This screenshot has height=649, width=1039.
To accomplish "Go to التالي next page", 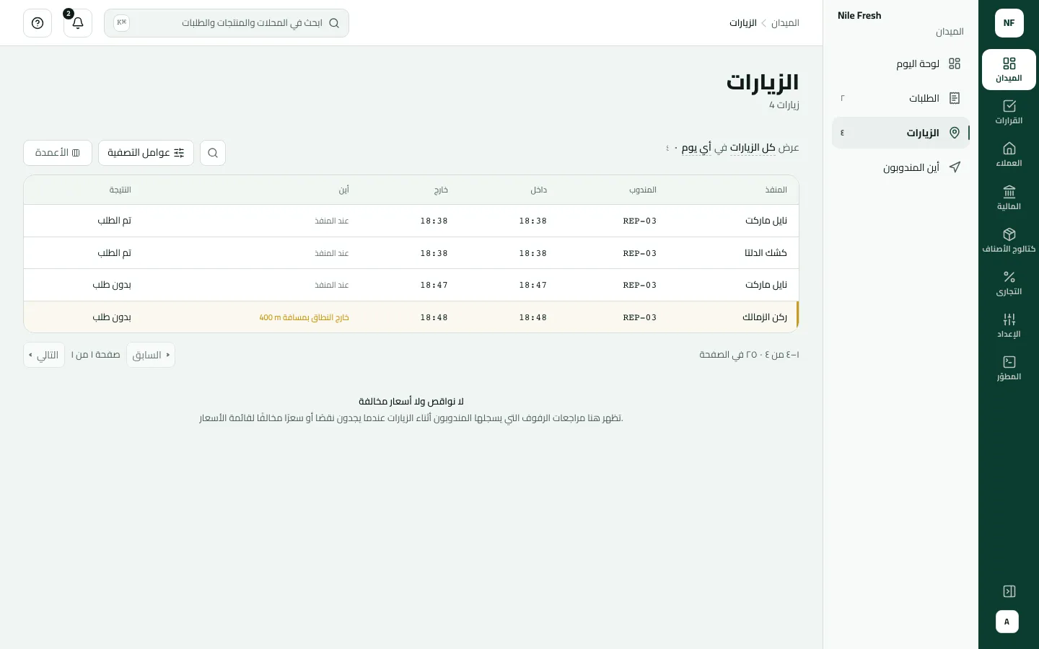I will coord(44,355).
